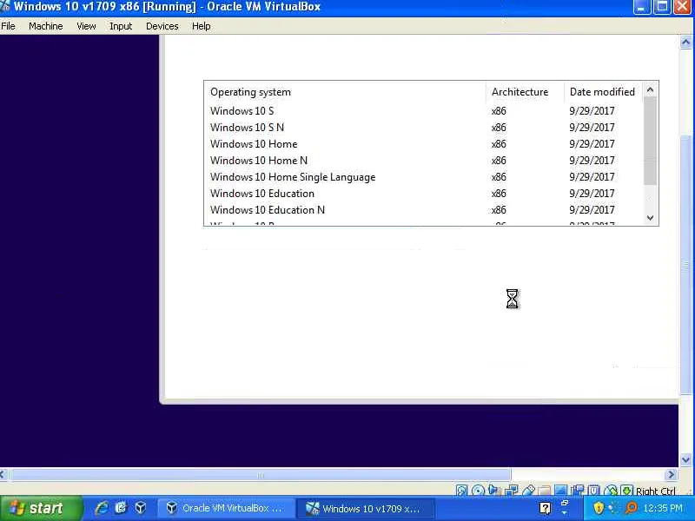695x521 pixels.
Task: Click the horizontal scrollbar right arrow
Action: coord(672,474)
